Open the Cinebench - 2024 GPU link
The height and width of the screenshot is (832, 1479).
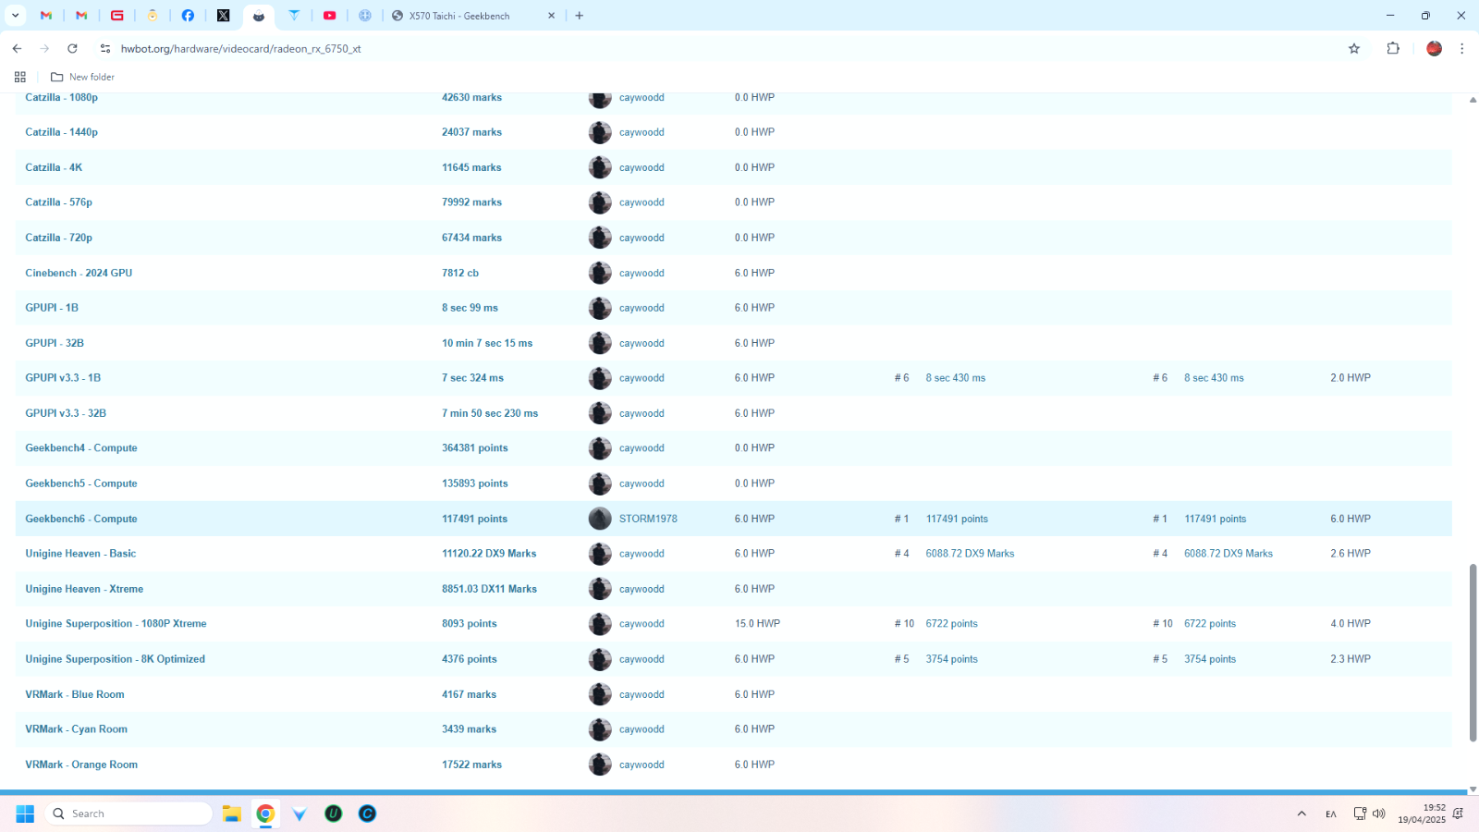coord(79,273)
